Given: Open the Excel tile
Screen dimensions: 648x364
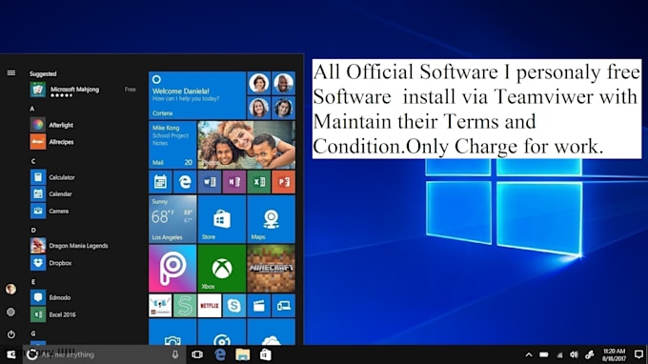Looking at the screenshot, I should point(258,182).
